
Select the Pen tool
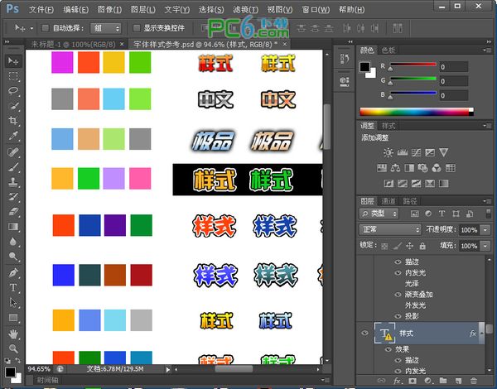[13, 272]
